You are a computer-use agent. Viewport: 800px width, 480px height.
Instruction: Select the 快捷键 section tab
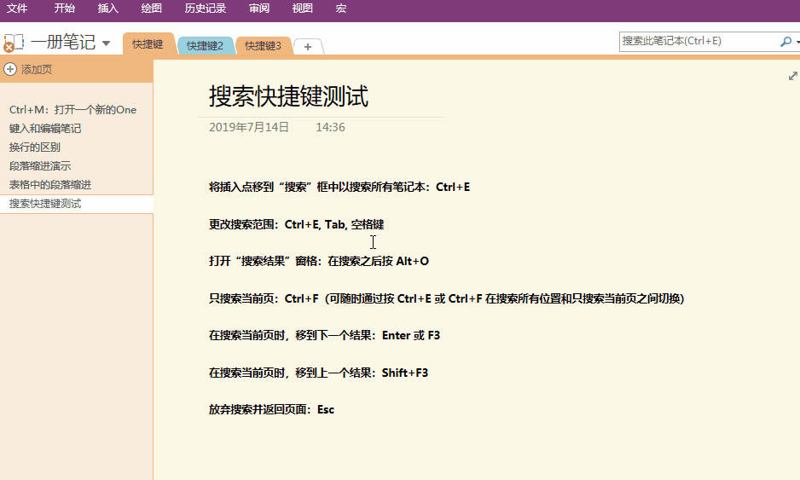(x=148, y=44)
